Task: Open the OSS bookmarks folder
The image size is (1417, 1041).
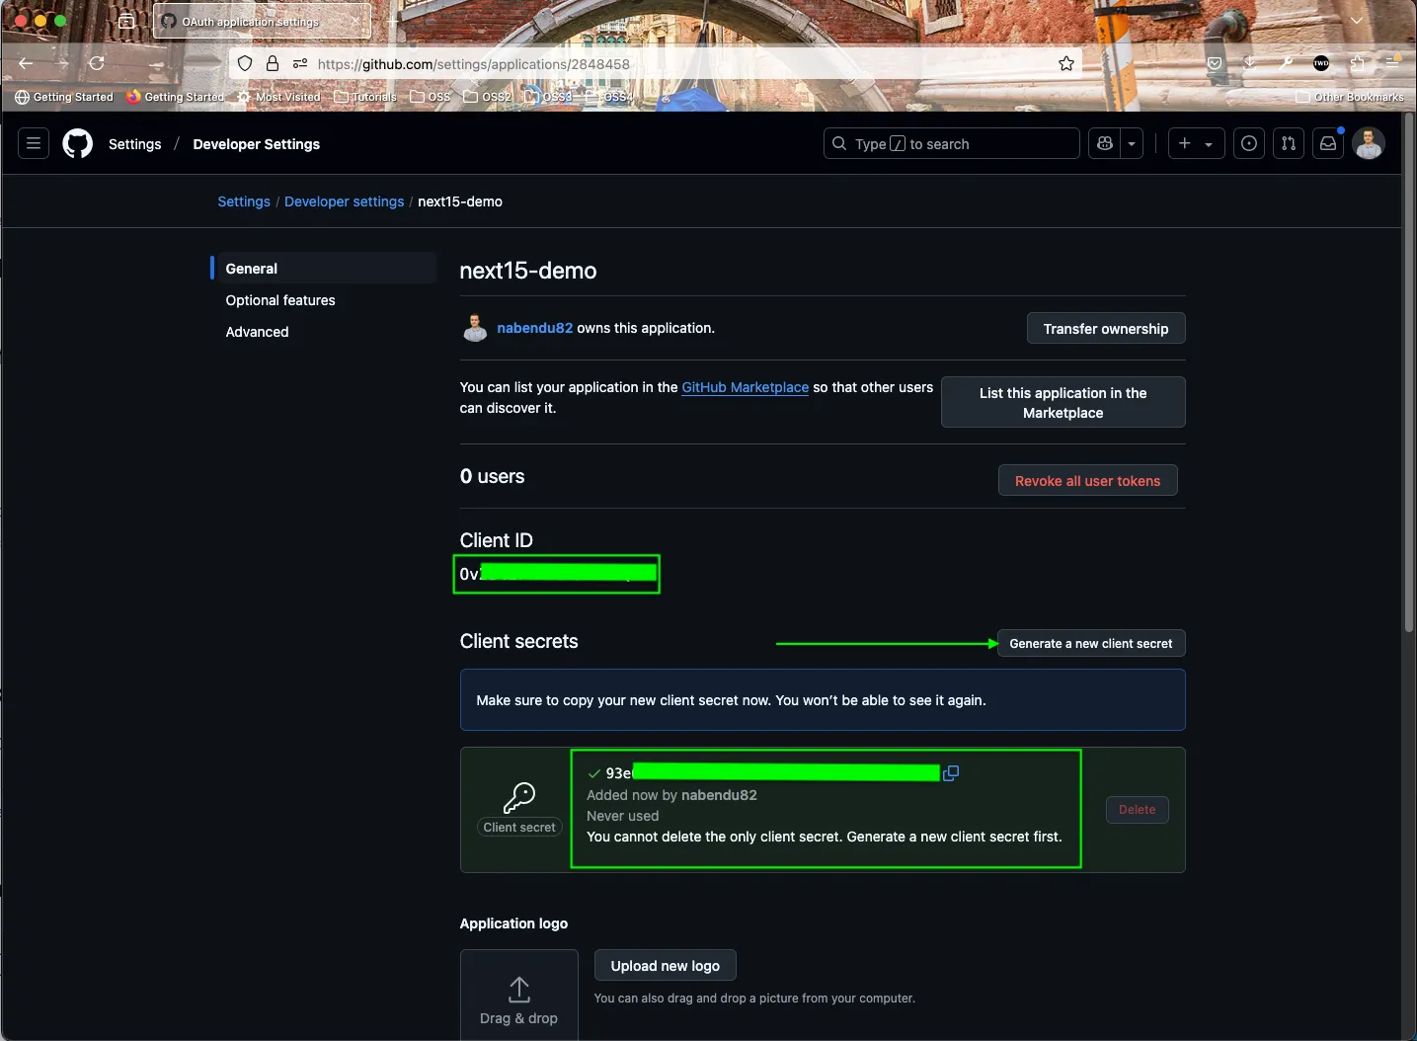Action: 431,97
